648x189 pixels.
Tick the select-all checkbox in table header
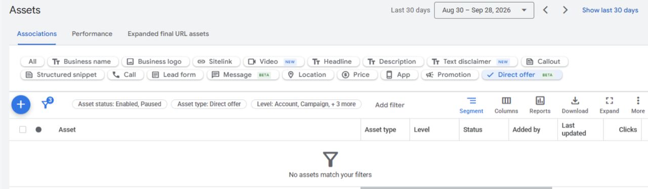[22, 130]
